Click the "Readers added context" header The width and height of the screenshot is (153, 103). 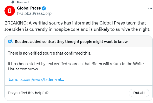point(71,42)
